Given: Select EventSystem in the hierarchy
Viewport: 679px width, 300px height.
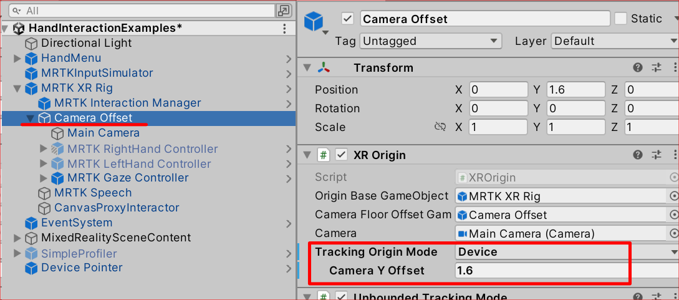Looking at the screenshot, I should click(77, 223).
